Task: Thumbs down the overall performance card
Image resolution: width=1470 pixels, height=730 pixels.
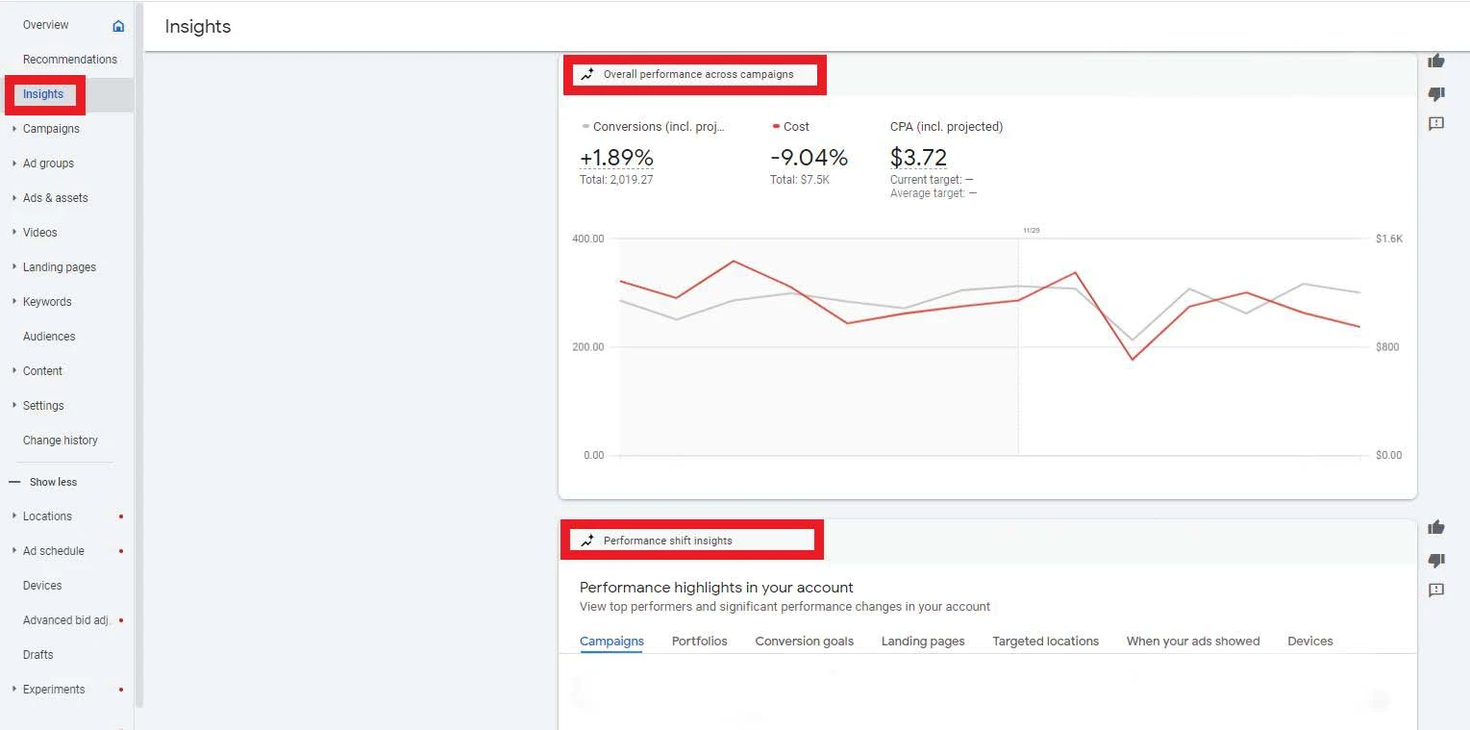Action: (x=1436, y=93)
